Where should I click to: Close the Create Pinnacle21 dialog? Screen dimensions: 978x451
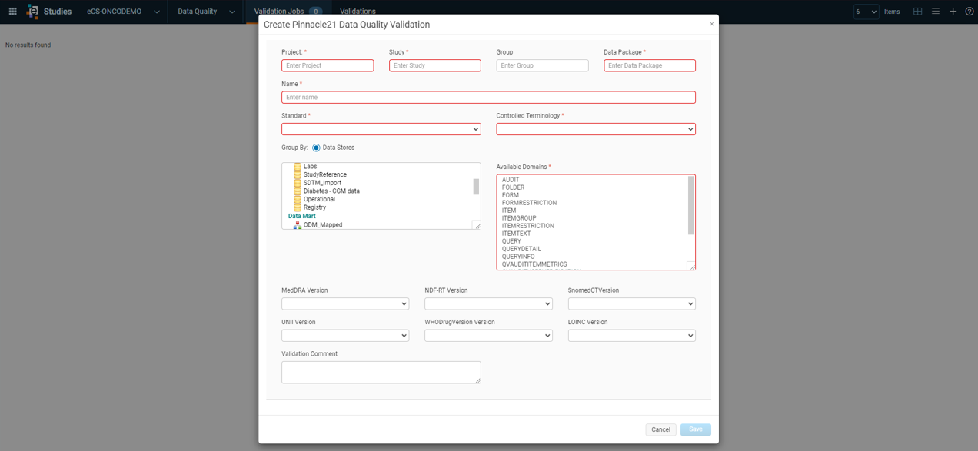711,24
